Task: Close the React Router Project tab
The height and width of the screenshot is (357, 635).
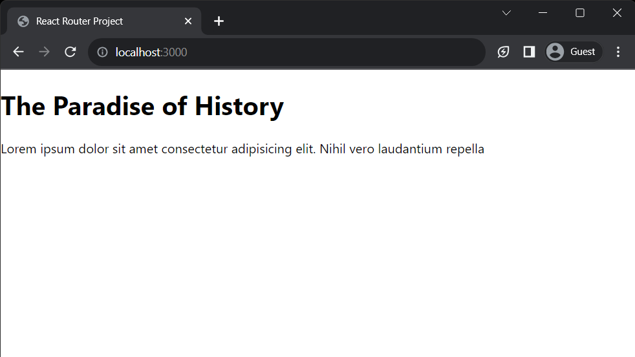Action: point(188,21)
